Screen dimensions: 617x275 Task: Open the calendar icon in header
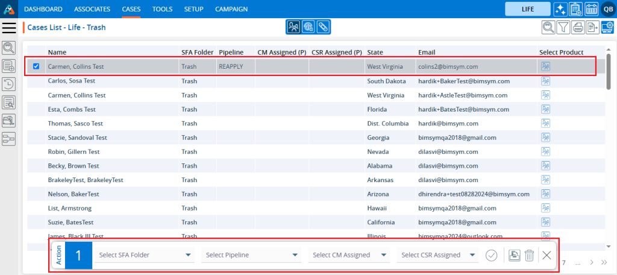(591, 9)
